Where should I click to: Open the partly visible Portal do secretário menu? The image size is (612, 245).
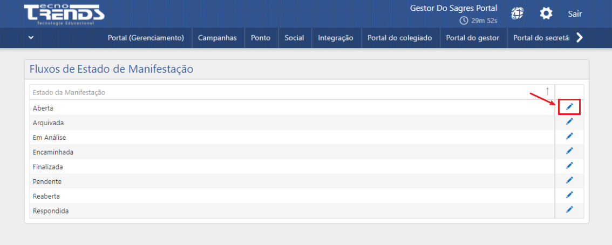click(x=541, y=38)
